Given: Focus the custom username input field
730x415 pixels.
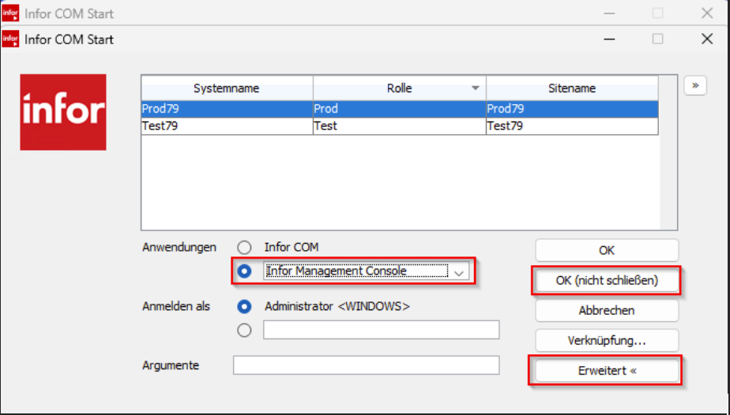Looking at the screenshot, I should [x=382, y=330].
